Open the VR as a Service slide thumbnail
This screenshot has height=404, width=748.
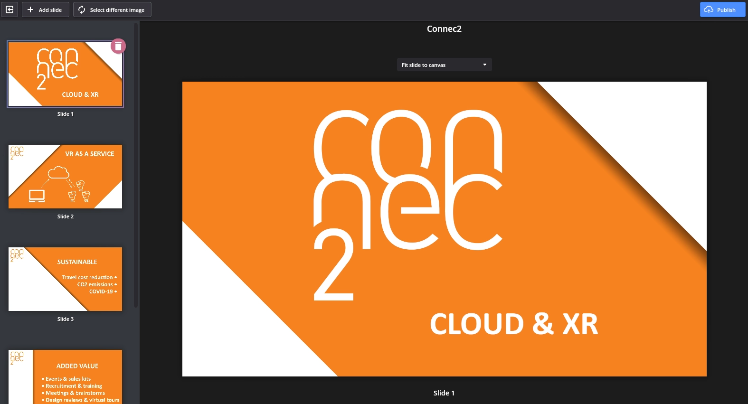point(65,177)
